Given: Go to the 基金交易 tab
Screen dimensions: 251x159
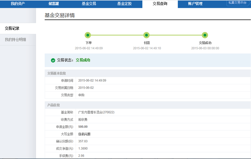Looking at the screenshot, I should (89, 4).
